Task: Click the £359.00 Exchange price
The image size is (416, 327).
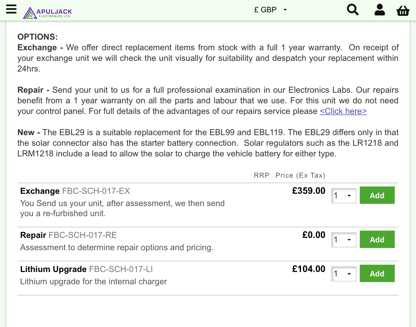Action: click(309, 191)
